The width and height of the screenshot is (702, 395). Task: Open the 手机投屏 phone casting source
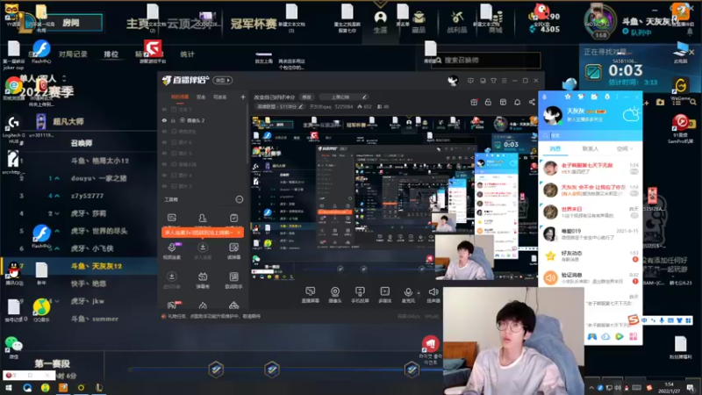(x=360, y=295)
